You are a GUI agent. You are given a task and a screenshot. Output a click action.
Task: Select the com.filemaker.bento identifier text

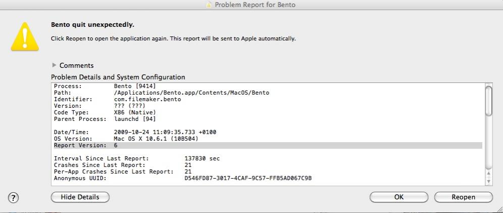(x=147, y=99)
